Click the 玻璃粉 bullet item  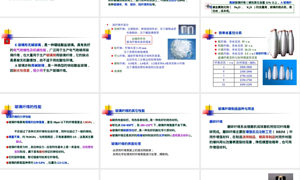pyautogui.click(x=117, y=71)
